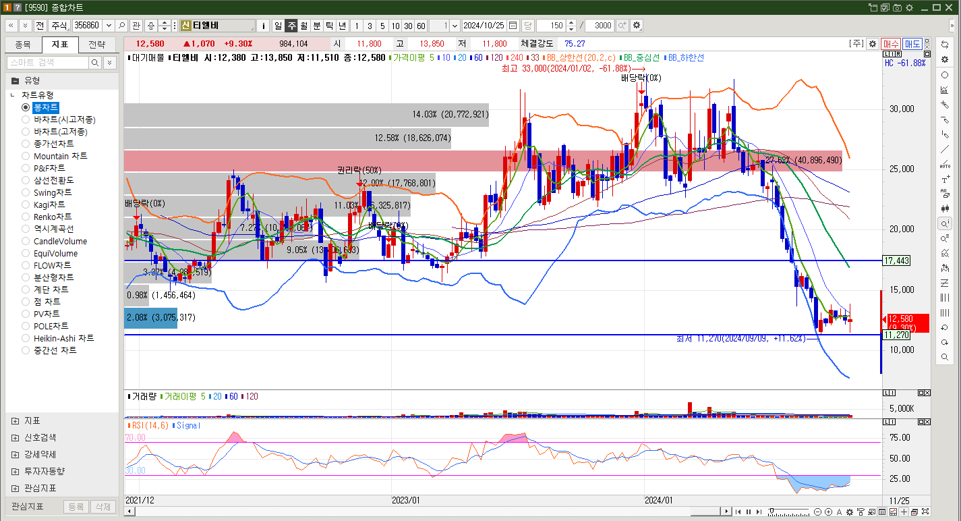Click the stock search magnifier icon

point(121,25)
